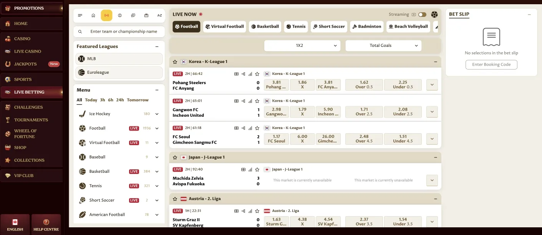Bet on Under 3.5 at 1.54
542x235 pixels.
coord(403,222)
